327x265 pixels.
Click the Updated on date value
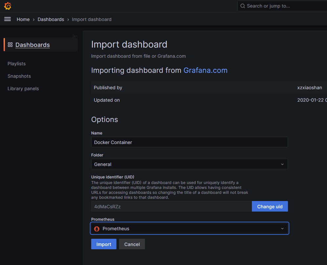[x=312, y=100]
